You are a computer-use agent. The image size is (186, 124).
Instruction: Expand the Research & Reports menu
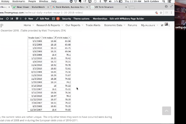pos(50,25)
